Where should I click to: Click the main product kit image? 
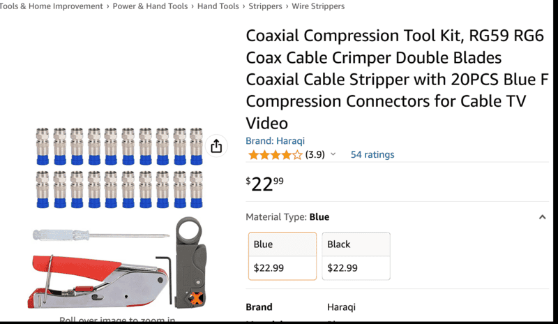119,216
